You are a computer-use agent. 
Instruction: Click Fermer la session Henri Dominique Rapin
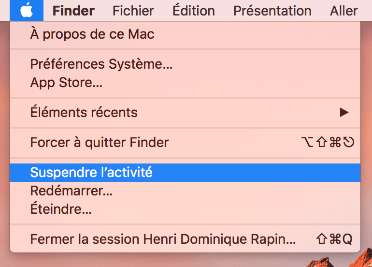pos(163,239)
